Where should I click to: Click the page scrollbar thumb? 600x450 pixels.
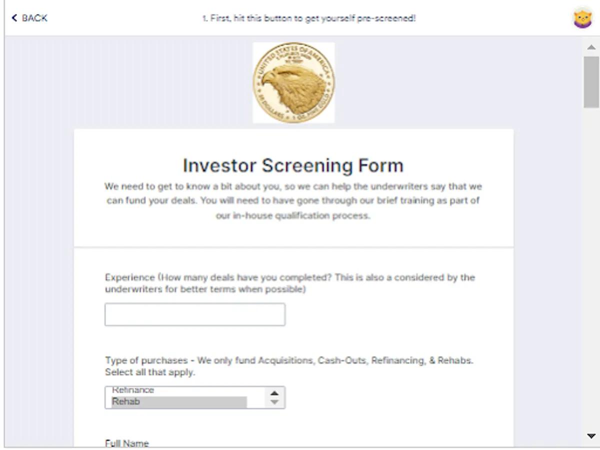[x=591, y=81]
